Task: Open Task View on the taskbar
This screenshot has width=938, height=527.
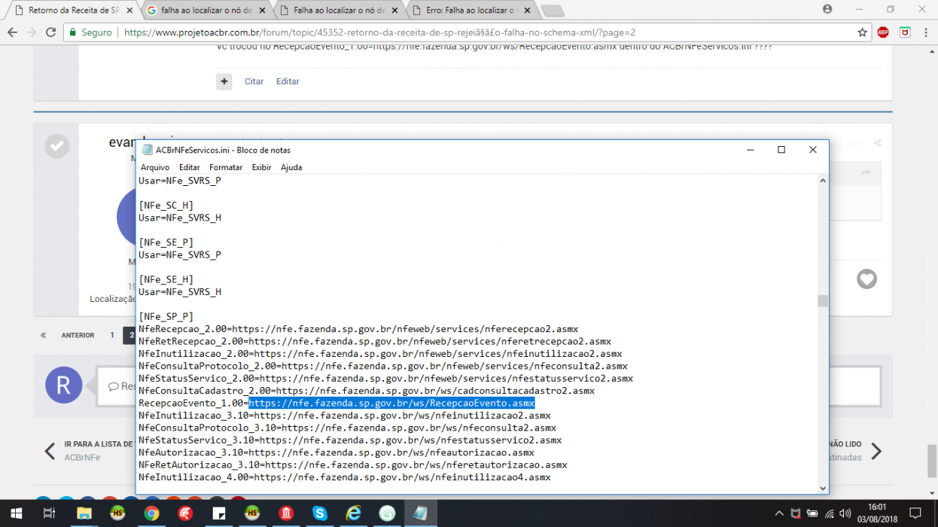Action: pos(50,513)
